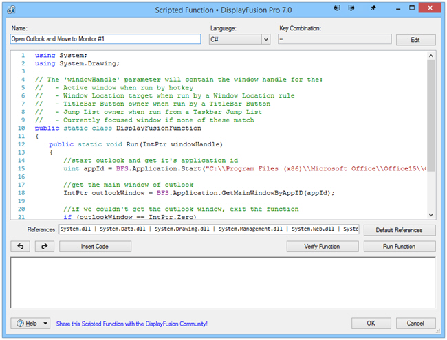Click the '//get the main window of outlook' comment
The image size is (447, 340).
129,185
